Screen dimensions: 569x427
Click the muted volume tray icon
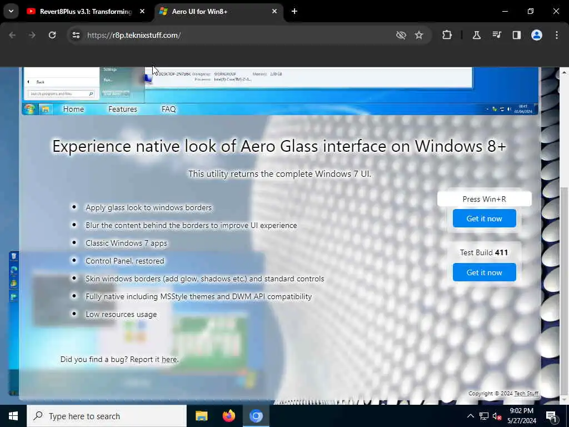pos(497,416)
